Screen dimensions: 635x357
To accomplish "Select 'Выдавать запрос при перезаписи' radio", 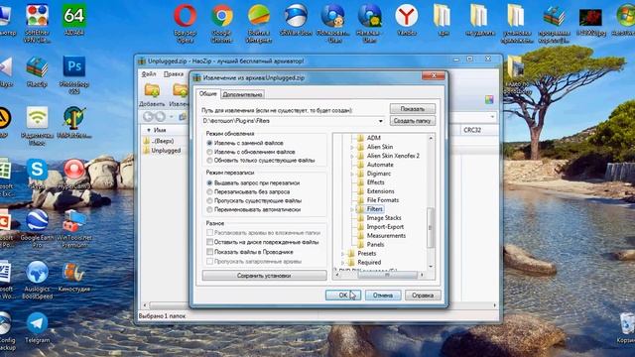I will [209, 182].
